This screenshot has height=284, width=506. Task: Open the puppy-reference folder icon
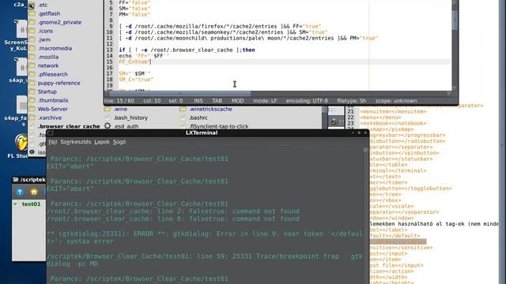coord(32,84)
